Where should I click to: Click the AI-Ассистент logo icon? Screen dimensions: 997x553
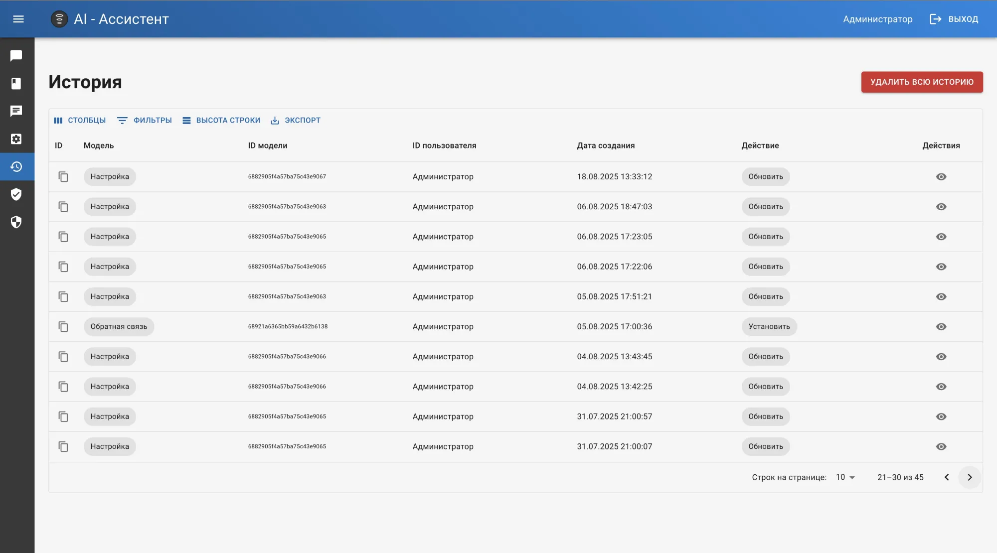[59, 19]
